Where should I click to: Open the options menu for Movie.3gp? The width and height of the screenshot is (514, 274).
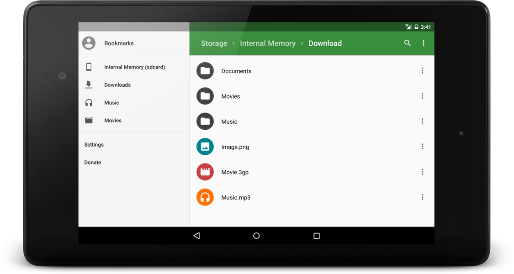[422, 172]
